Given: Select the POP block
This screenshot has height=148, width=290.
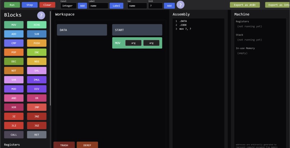Looking at the screenshot, I should pyautogui.click(x=14, y=52).
